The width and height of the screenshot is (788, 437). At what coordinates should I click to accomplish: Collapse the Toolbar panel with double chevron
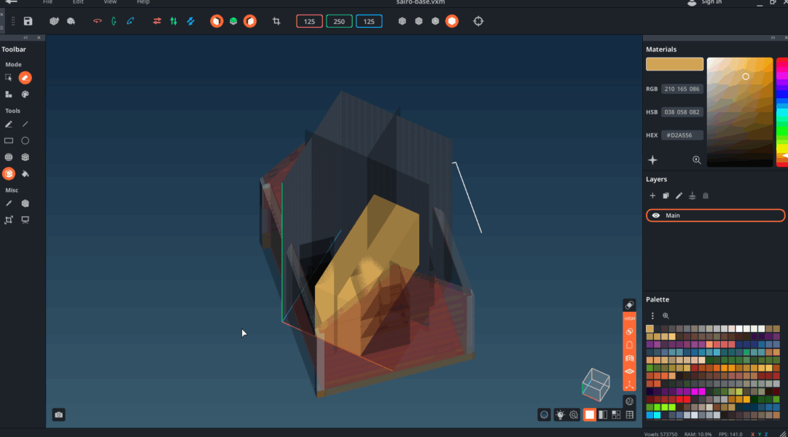[x=26, y=38]
